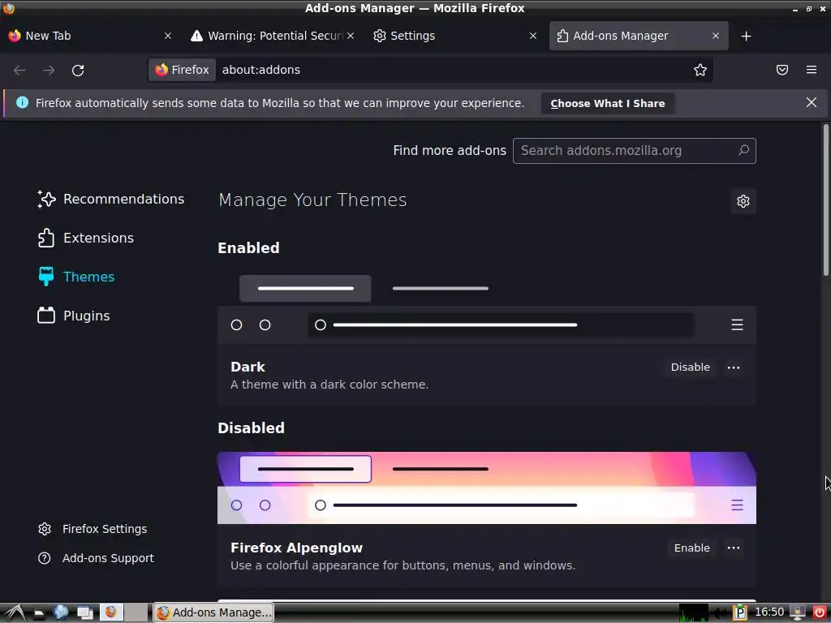Click the info icon in the notification bar

pyautogui.click(x=22, y=103)
